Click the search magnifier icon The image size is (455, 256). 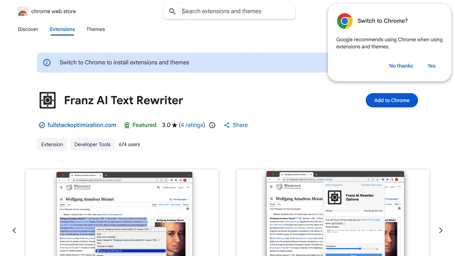pos(172,11)
